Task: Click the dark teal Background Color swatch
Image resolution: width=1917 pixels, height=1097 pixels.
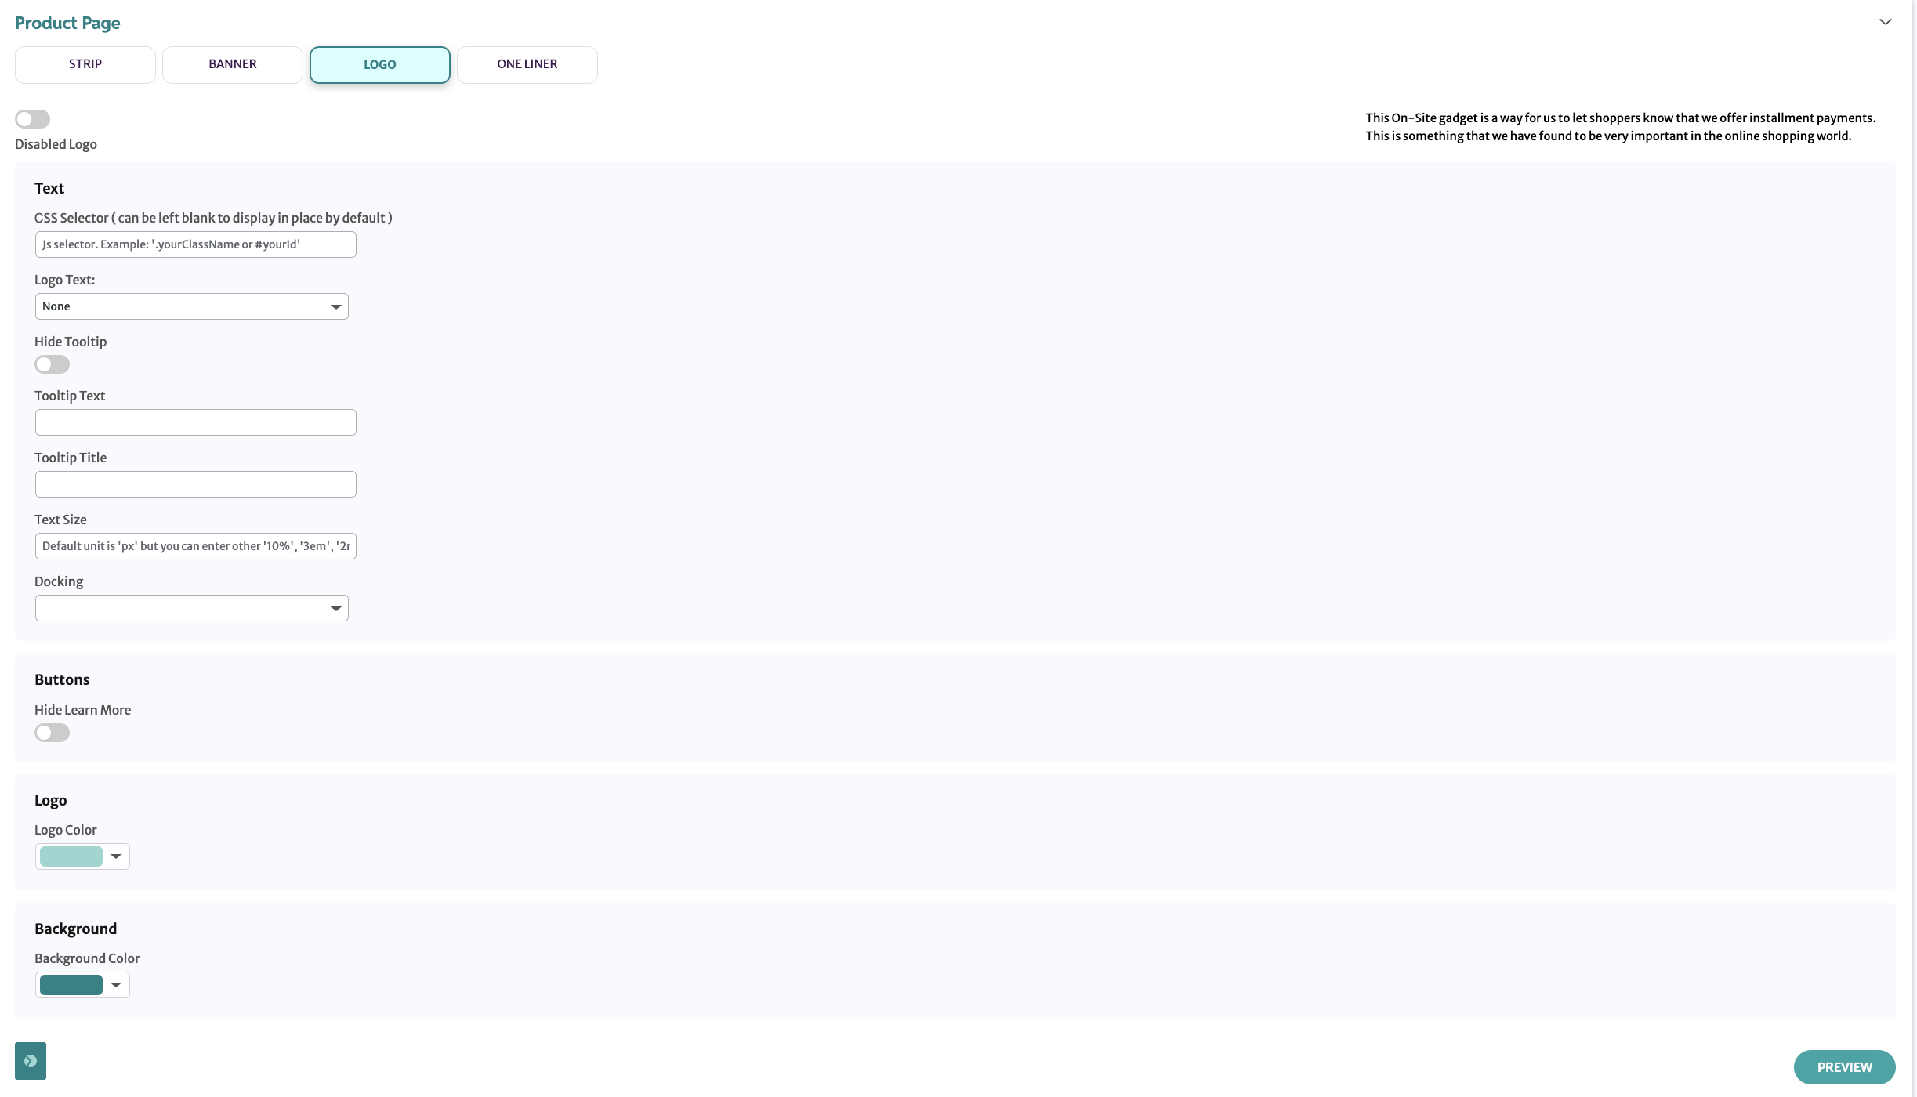Action: [71, 985]
